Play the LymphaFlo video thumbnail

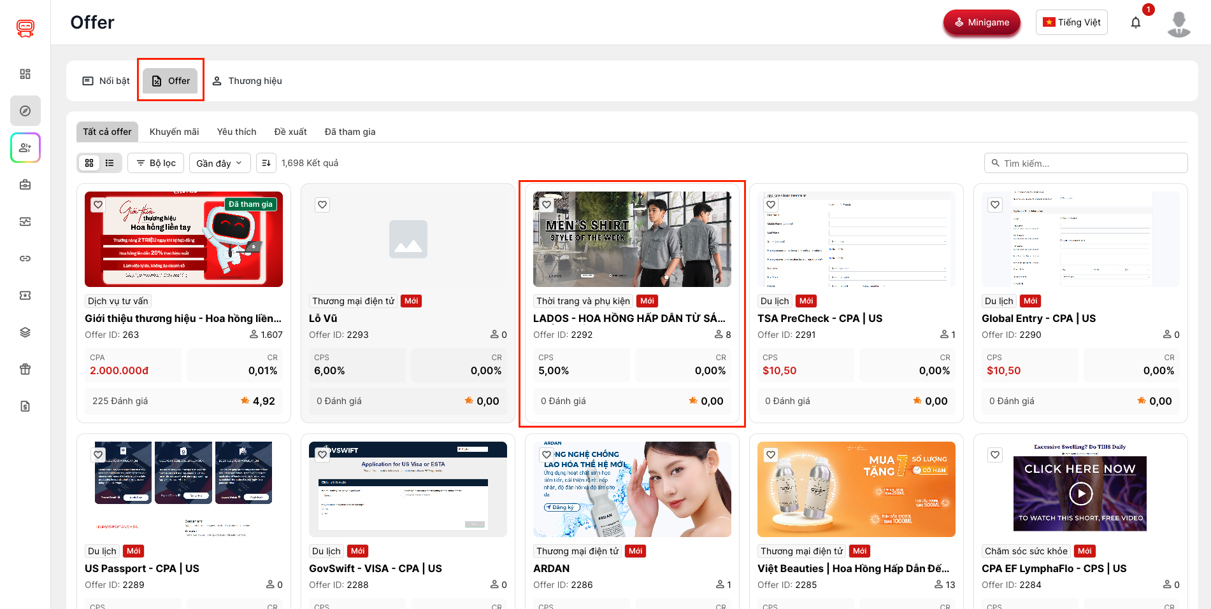click(x=1080, y=494)
